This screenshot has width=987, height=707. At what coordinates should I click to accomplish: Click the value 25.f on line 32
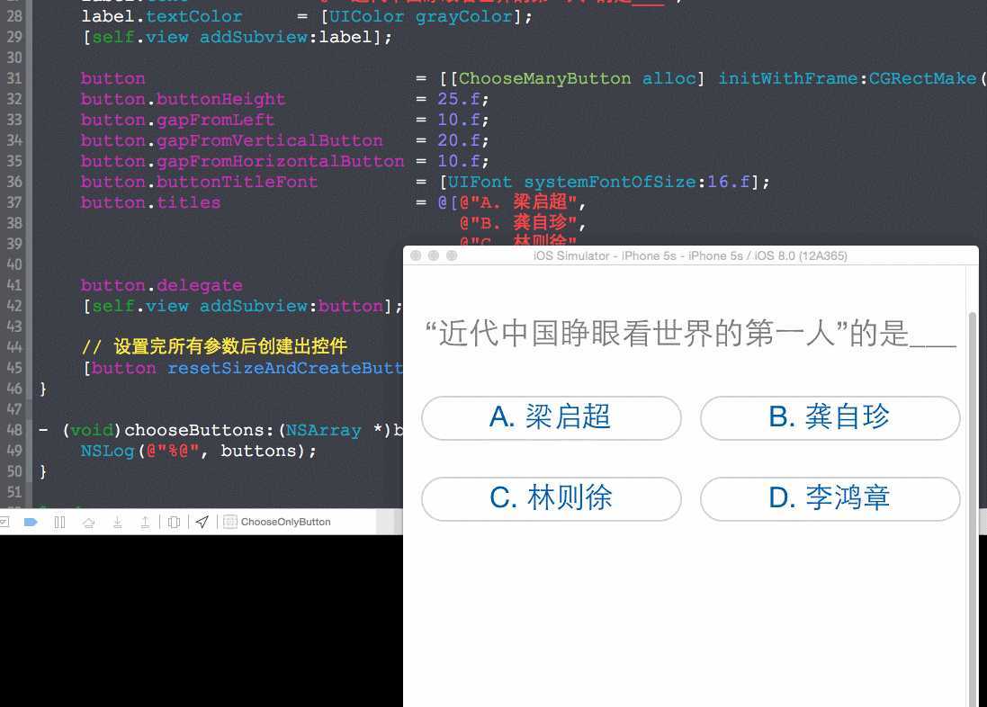(459, 99)
